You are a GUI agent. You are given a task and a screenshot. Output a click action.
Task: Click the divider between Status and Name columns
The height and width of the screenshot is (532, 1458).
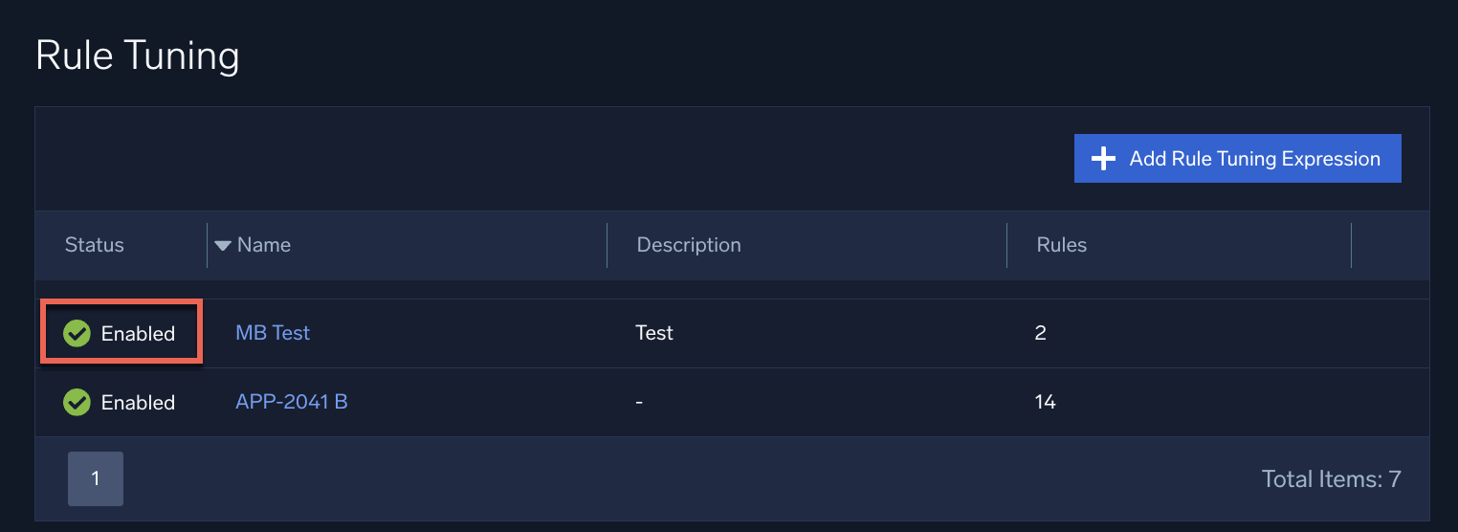(208, 245)
